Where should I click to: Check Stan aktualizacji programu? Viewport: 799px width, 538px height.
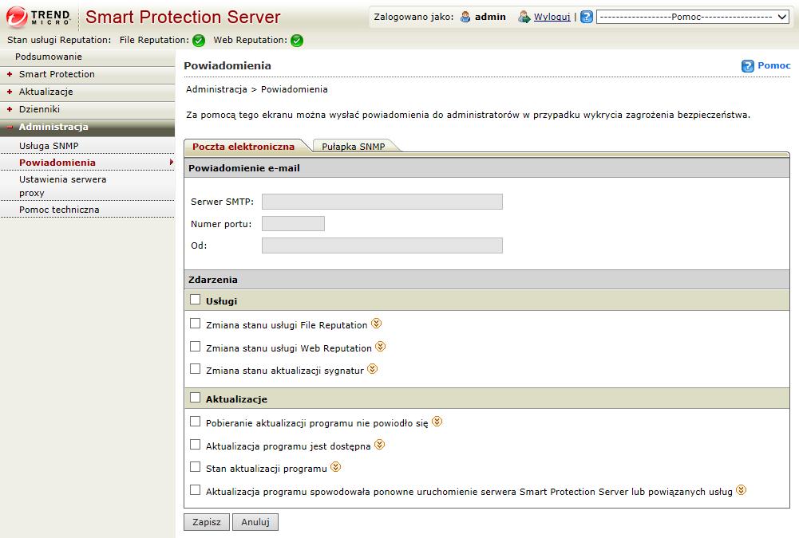[196, 467]
